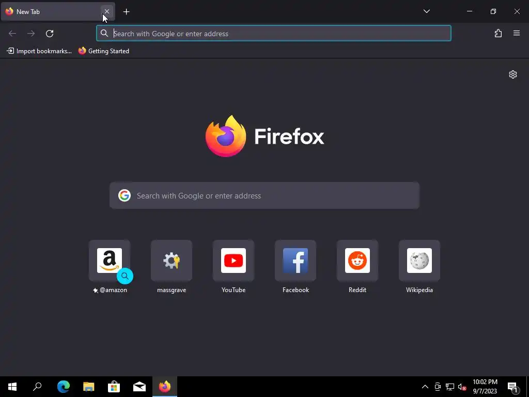The height and width of the screenshot is (397, 529).
Task: Click Firefox icon in taskbar
Action: click(165, 387)
